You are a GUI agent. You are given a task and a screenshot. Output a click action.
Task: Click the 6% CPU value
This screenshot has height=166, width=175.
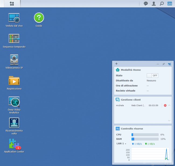(x=162, y=135)
